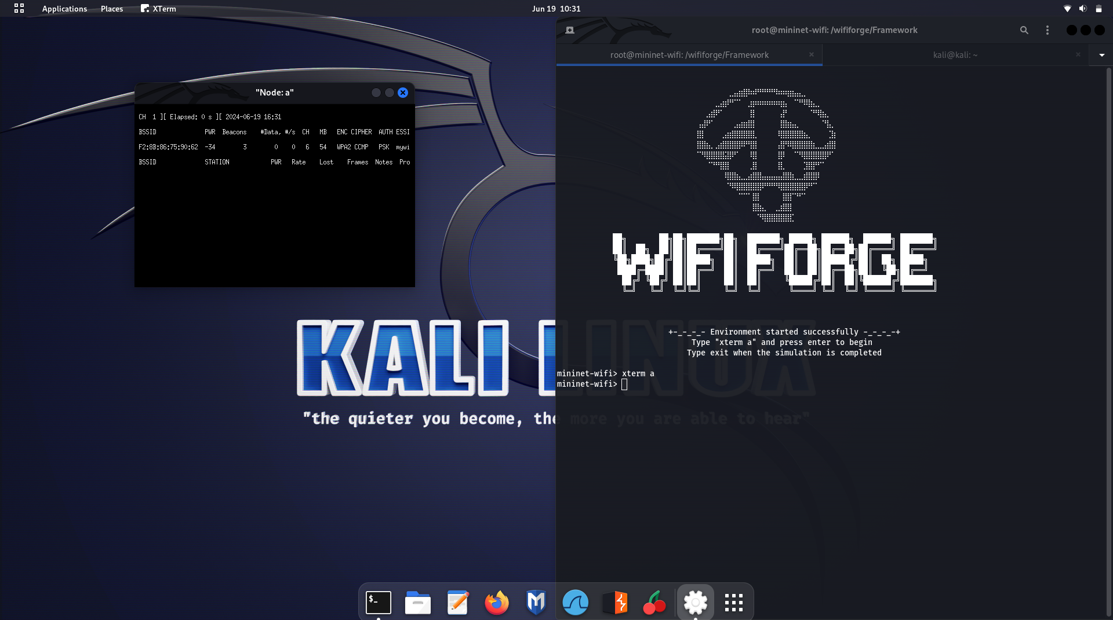Click the "STATION" header in Node a
The image size is (1113, 620).
[x=217, y=162]
